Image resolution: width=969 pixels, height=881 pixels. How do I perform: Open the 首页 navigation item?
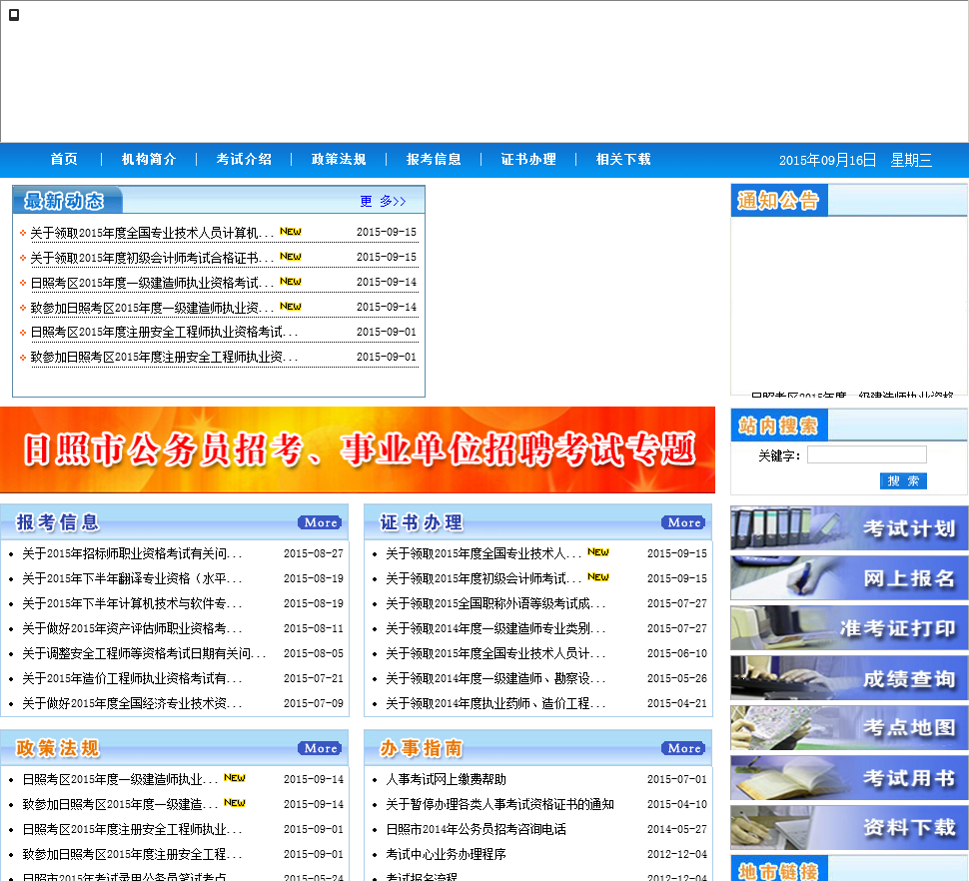click(64, 160)
